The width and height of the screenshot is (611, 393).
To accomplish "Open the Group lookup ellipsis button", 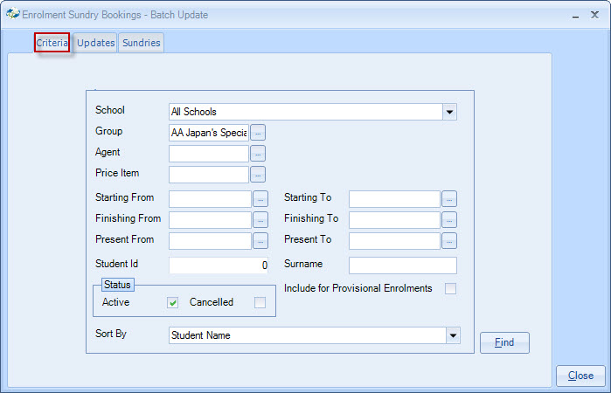I will [x=257, y=132].
